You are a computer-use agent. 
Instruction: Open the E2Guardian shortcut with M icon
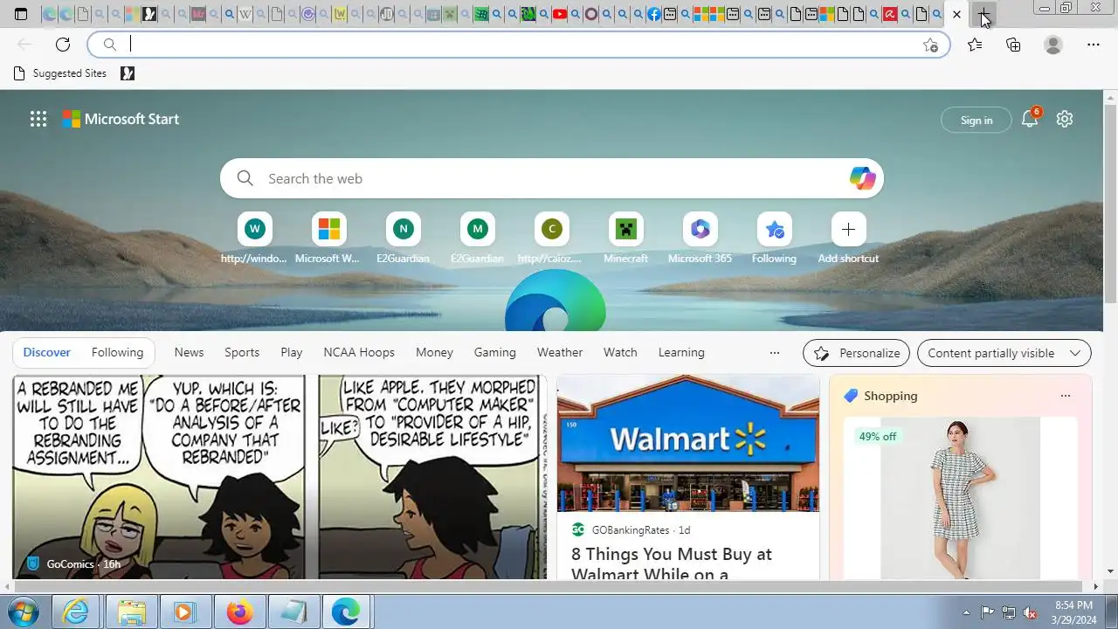click(477, 238)
